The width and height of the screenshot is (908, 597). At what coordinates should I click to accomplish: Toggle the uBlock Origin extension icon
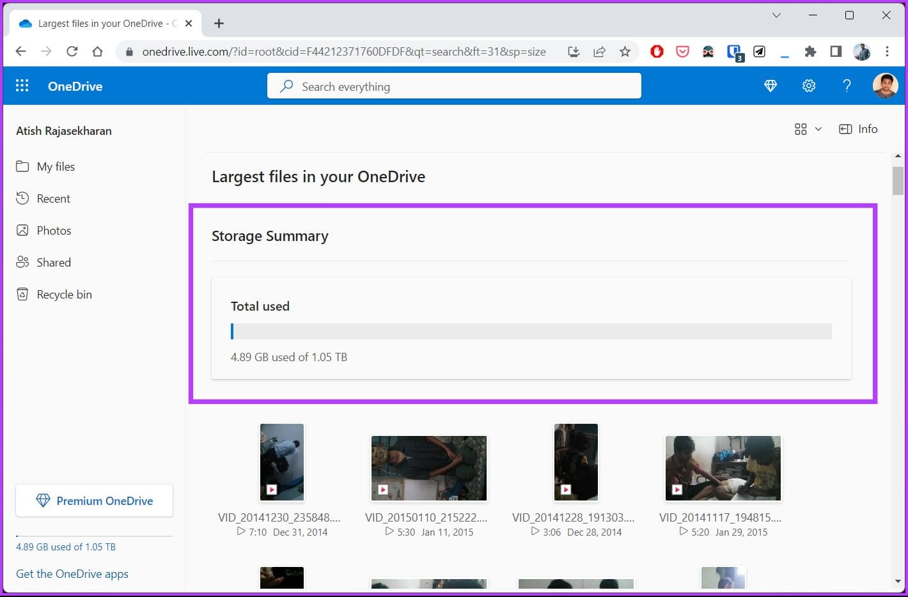point(657,52)
